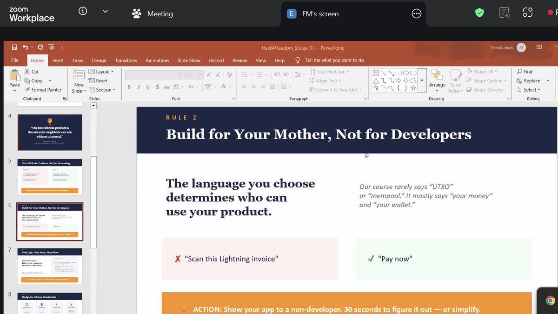
Task: Center the text alignment
Action: coord(254,87)
